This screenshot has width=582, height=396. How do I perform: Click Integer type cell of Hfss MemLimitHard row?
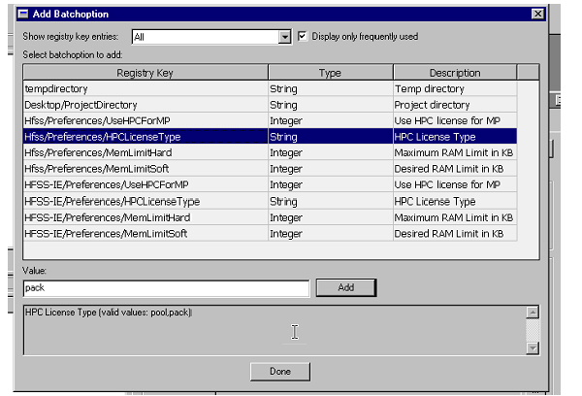(x=331, y=152)
